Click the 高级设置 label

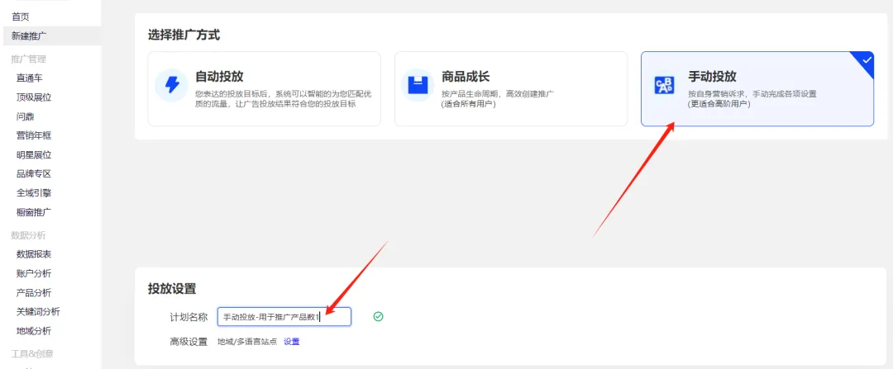click(x=189, y=343)
